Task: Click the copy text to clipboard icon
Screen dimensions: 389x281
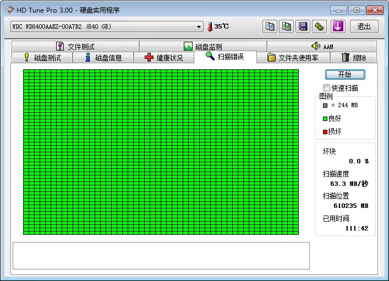Action: (270, 26)
